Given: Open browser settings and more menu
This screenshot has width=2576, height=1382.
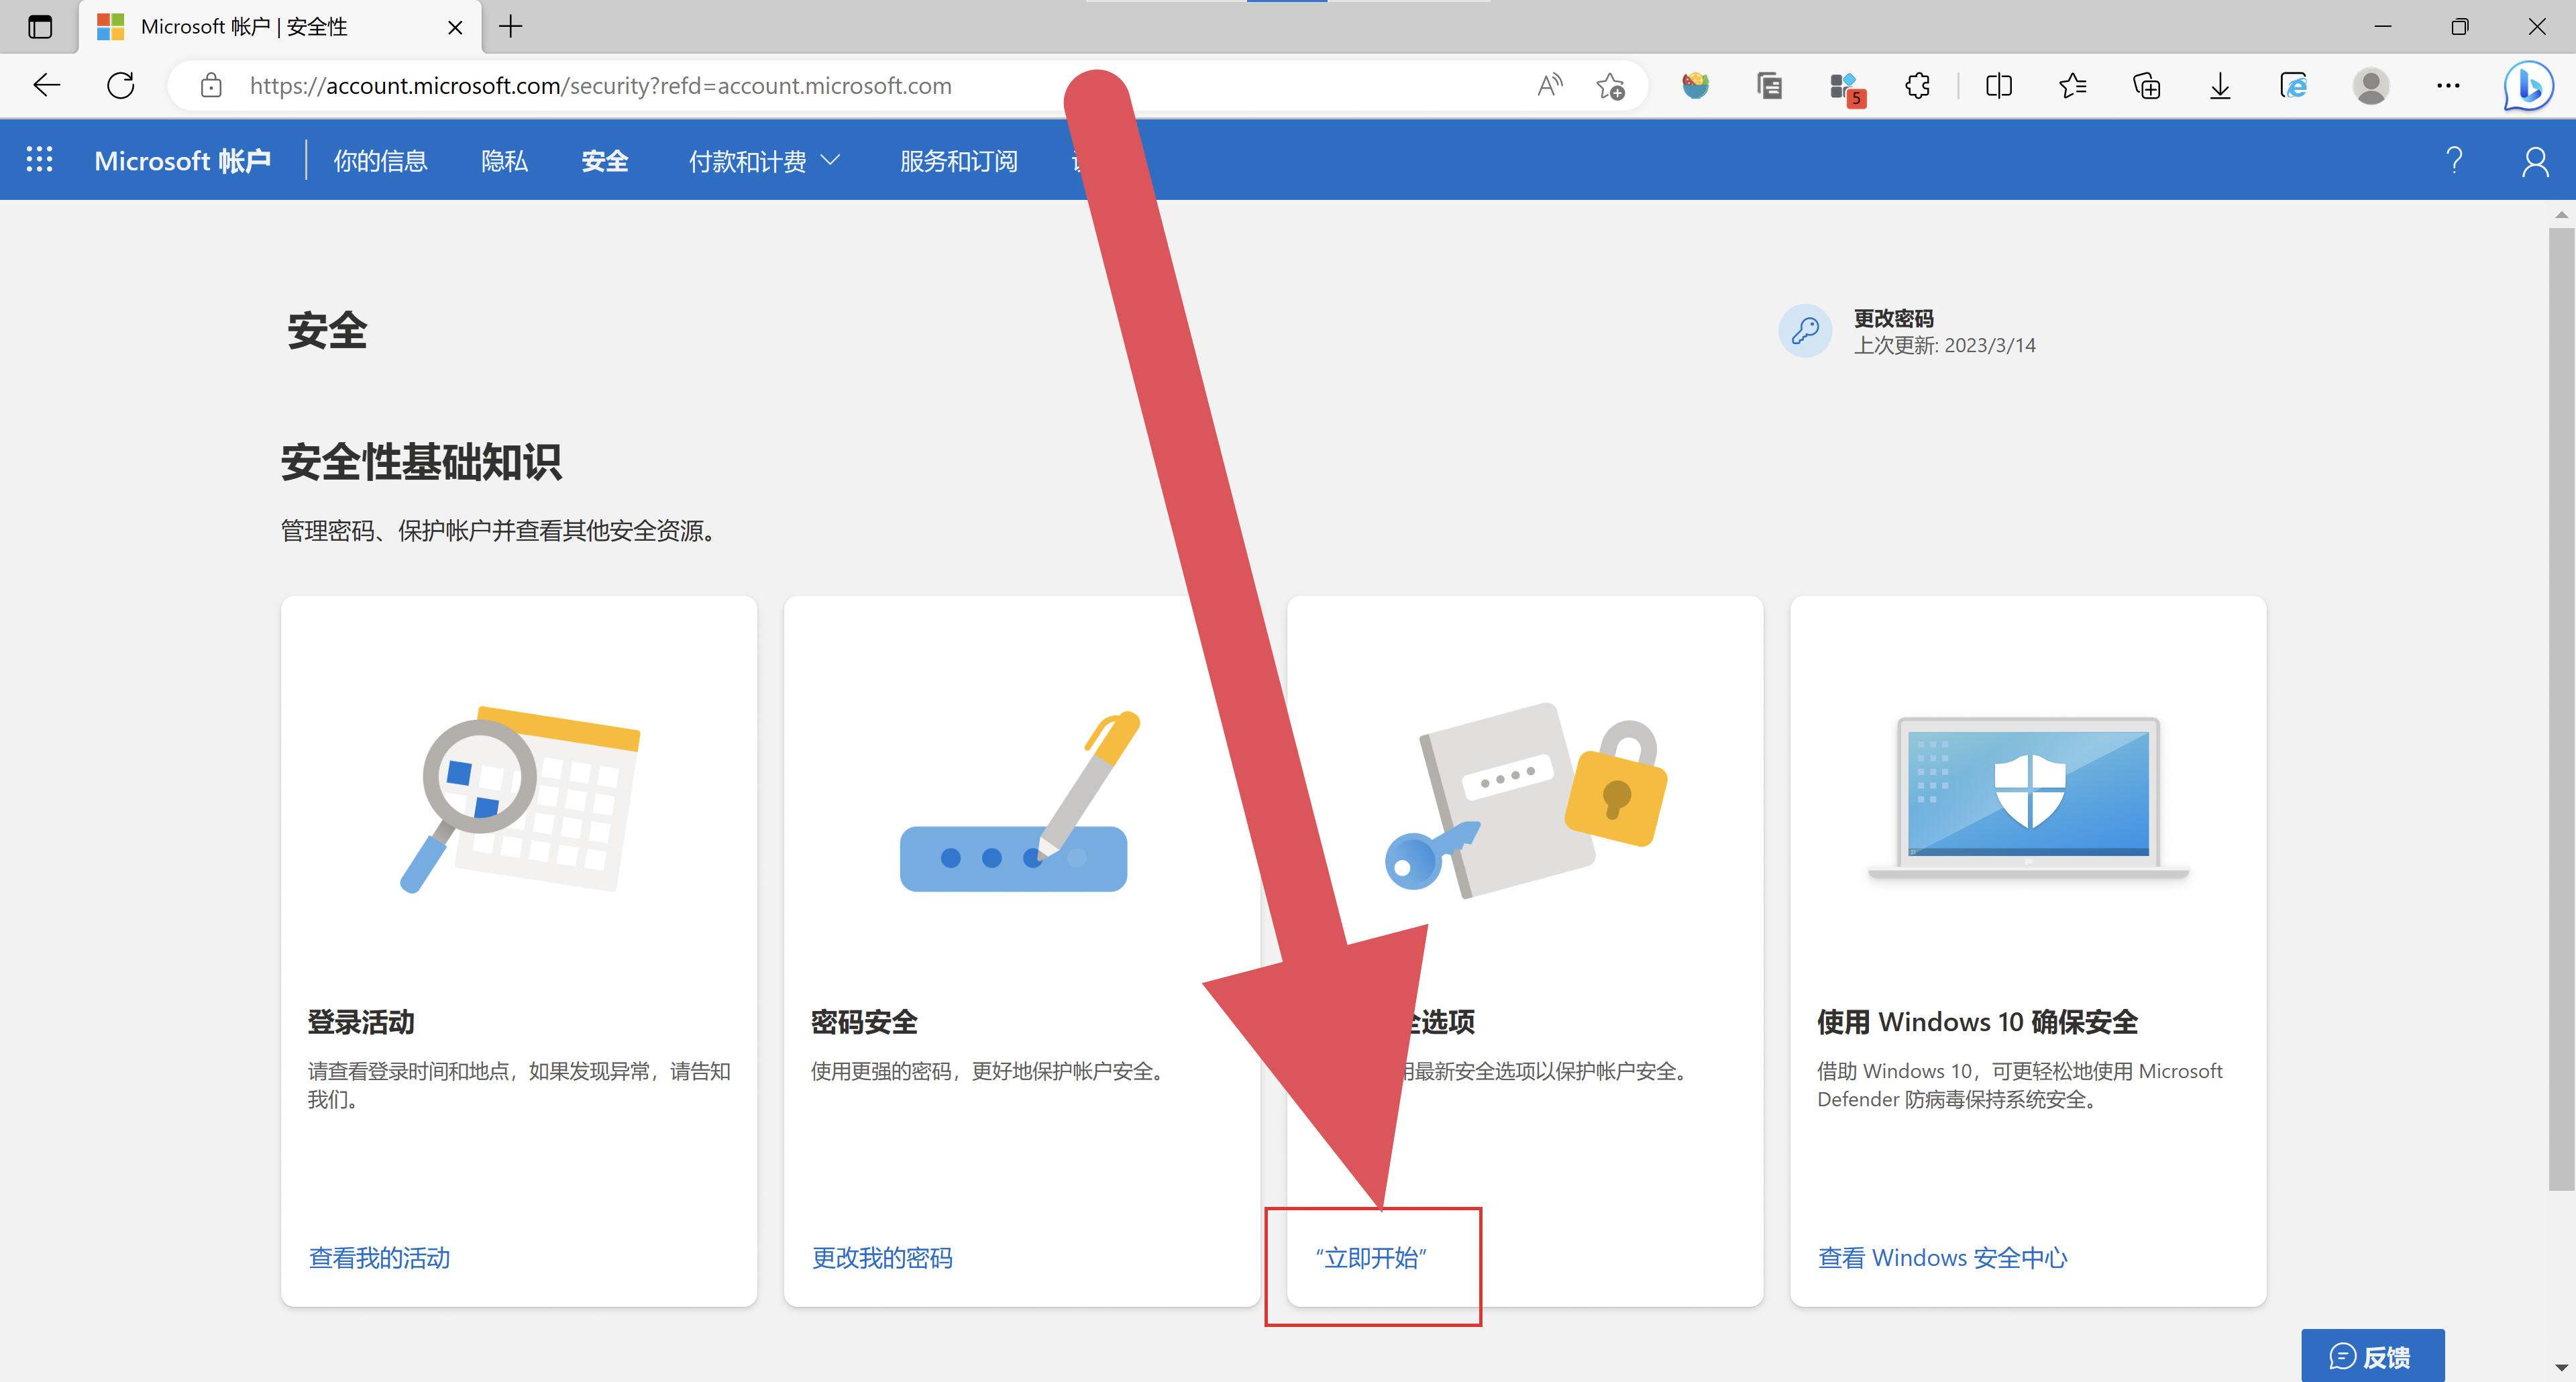Looking at the screenshot, I should (2448, 86).
